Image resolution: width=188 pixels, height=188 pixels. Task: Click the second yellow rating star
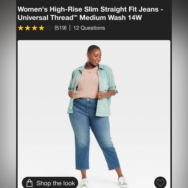pos(28,28)
